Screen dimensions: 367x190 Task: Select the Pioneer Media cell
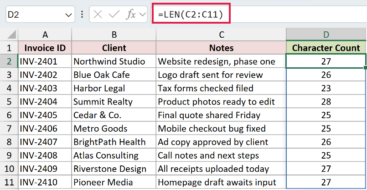114,182
